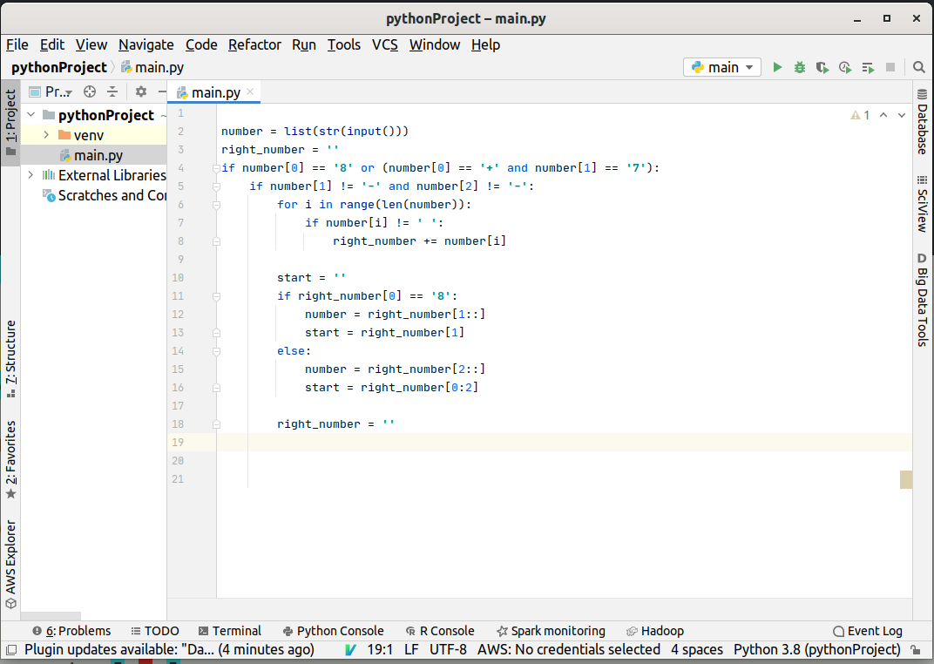Click locate file crosshair icon in Project panel
The image size is (934, 664).
pos(90,91)
